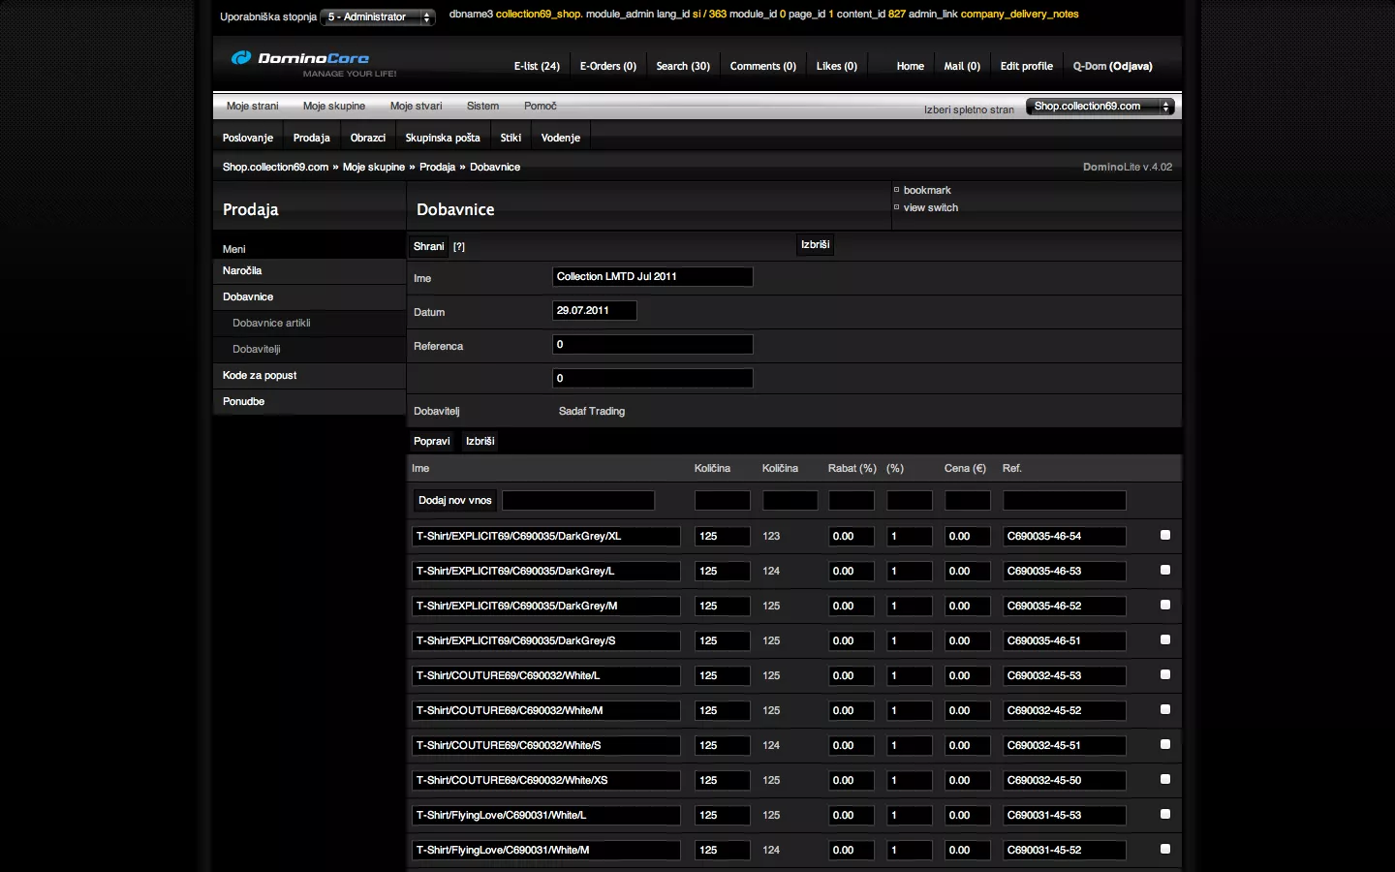
Task: Open E-list (24) link
Action: click(537, 67)
